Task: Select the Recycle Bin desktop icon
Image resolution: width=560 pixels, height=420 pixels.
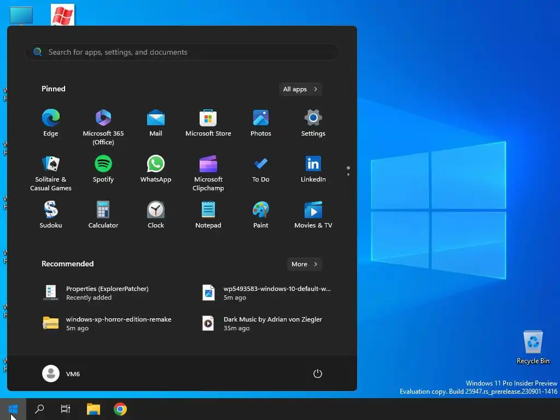Action: (x=533, y=347)
